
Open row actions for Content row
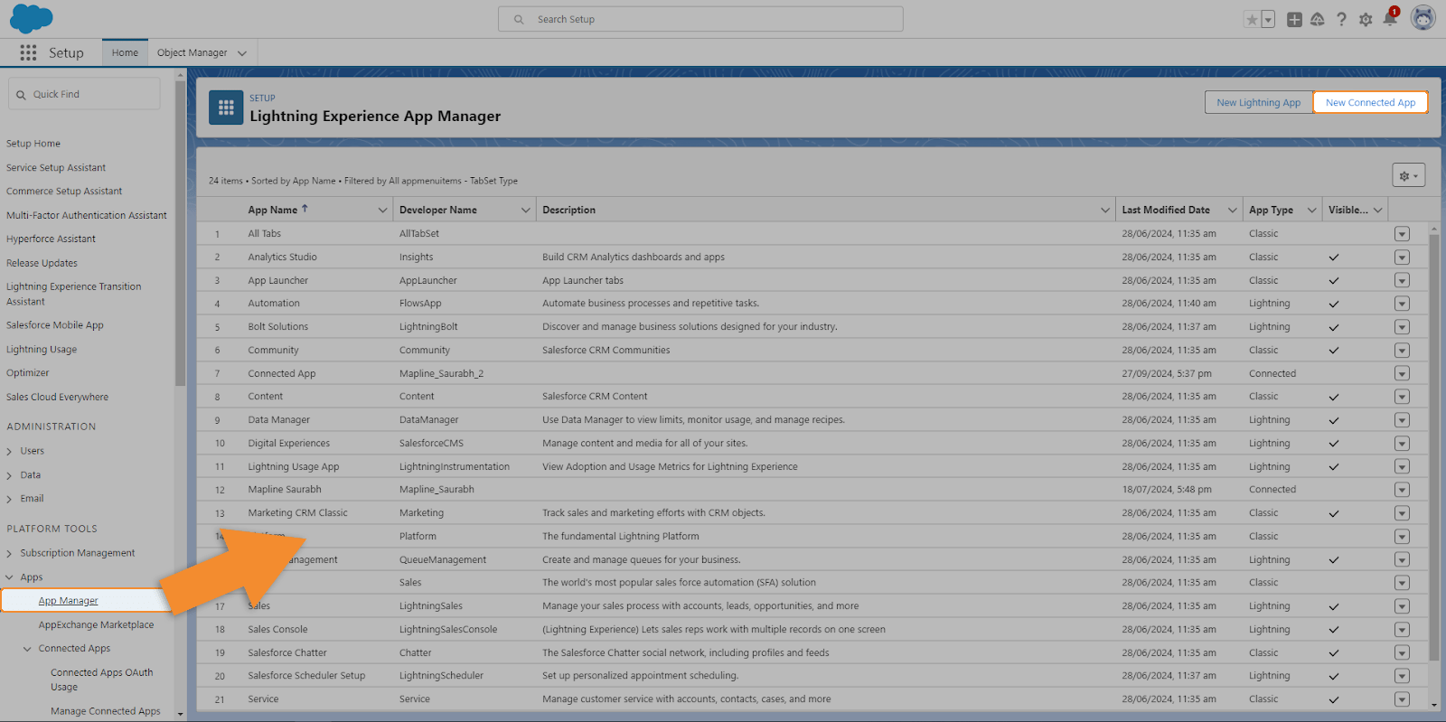pyautogui.click(x=1402, y=397)
